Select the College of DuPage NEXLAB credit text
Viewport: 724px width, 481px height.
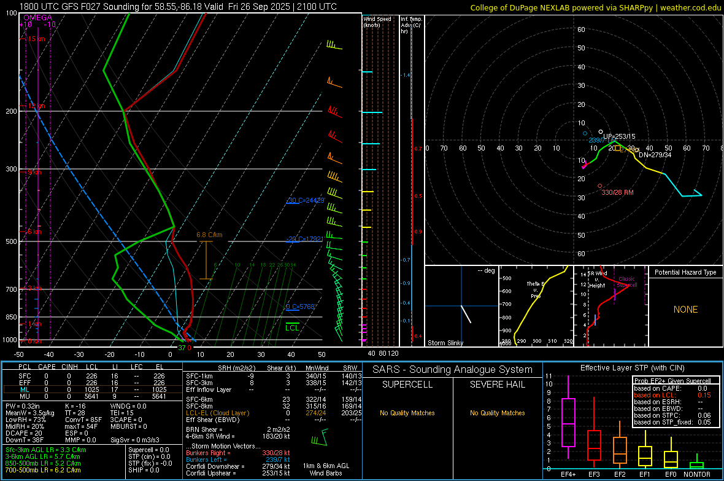(596, 7)
